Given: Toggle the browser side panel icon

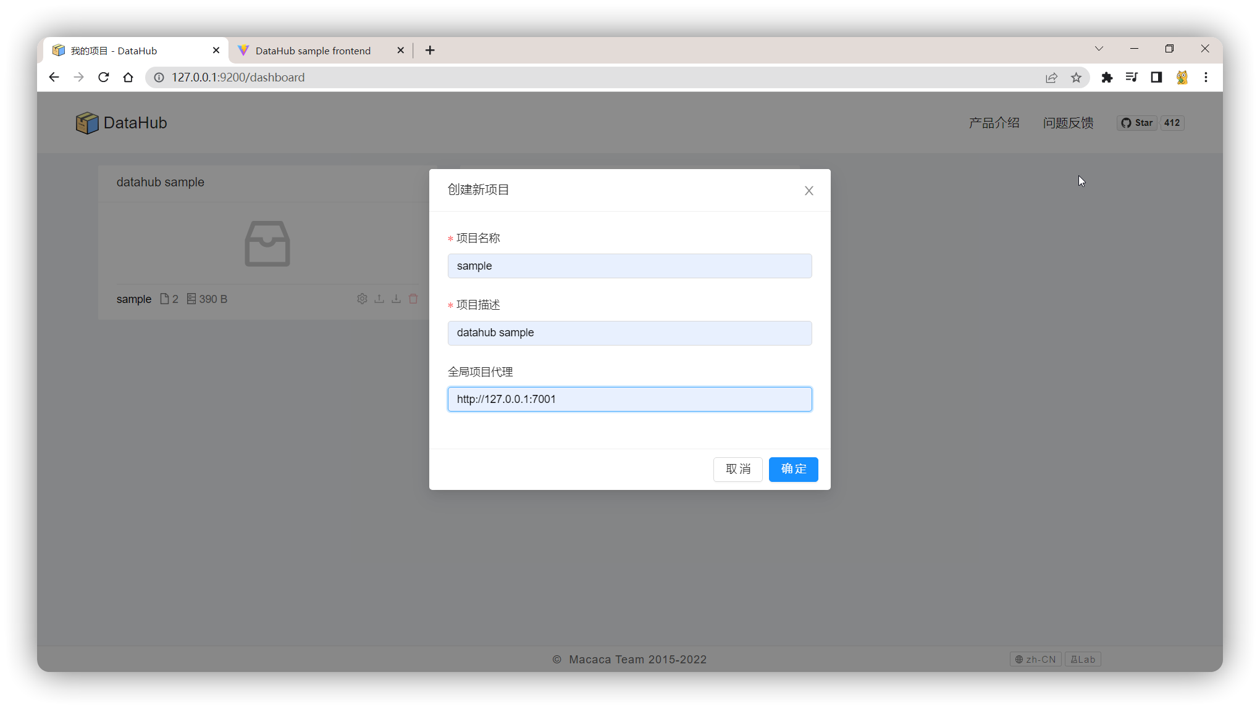Looking at the screenshot, I should 1156,77.
